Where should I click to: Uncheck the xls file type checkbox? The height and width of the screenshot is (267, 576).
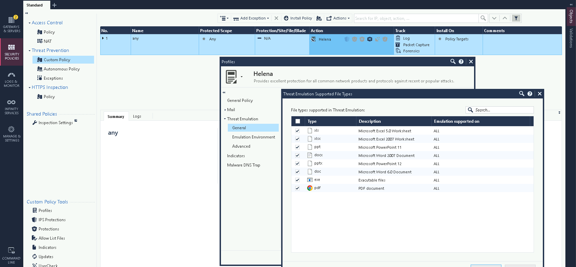tap(298, 131)
